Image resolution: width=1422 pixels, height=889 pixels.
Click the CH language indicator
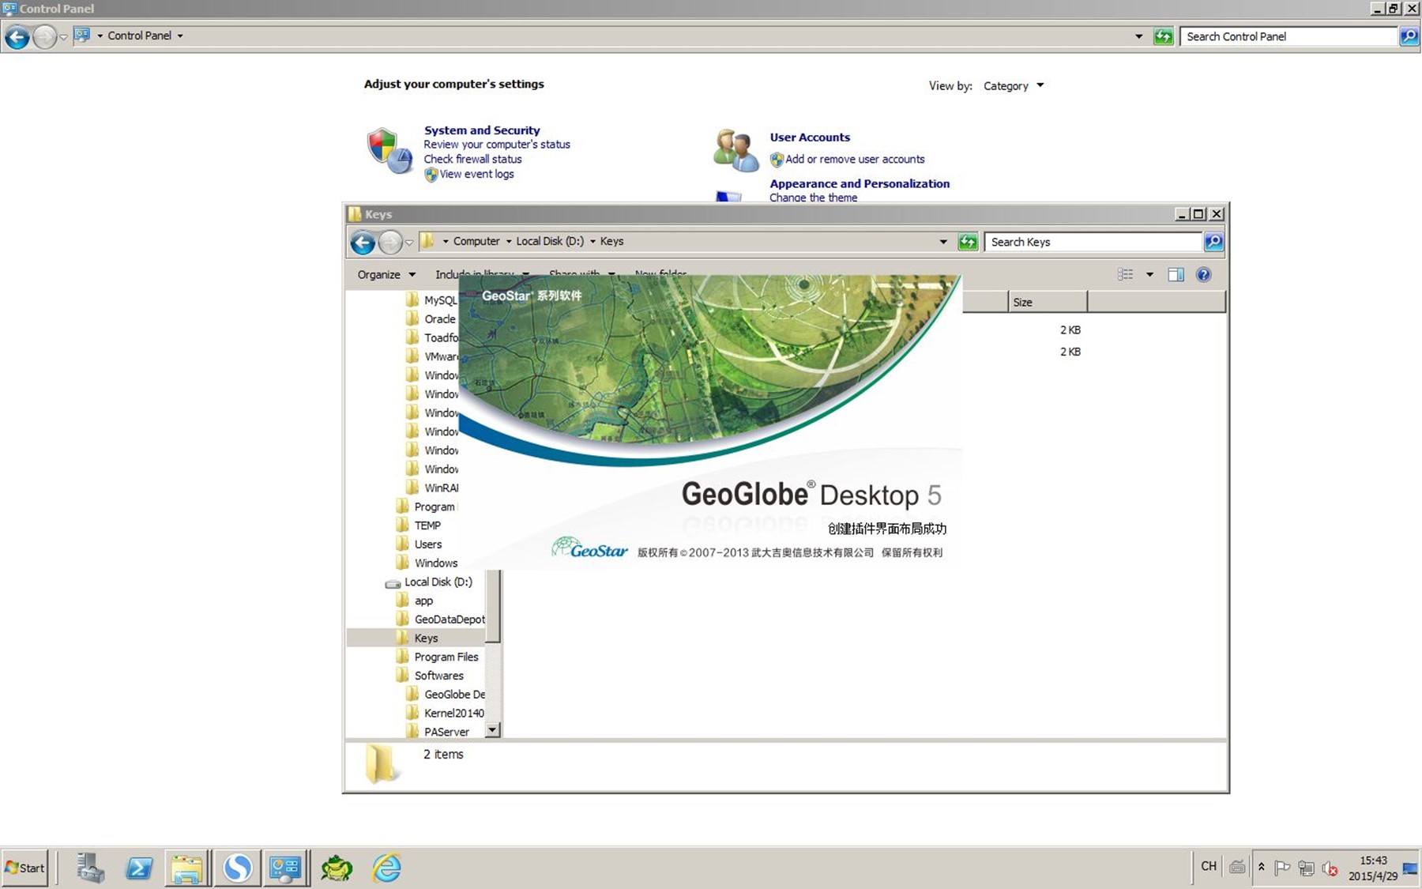click(1209, 867)
